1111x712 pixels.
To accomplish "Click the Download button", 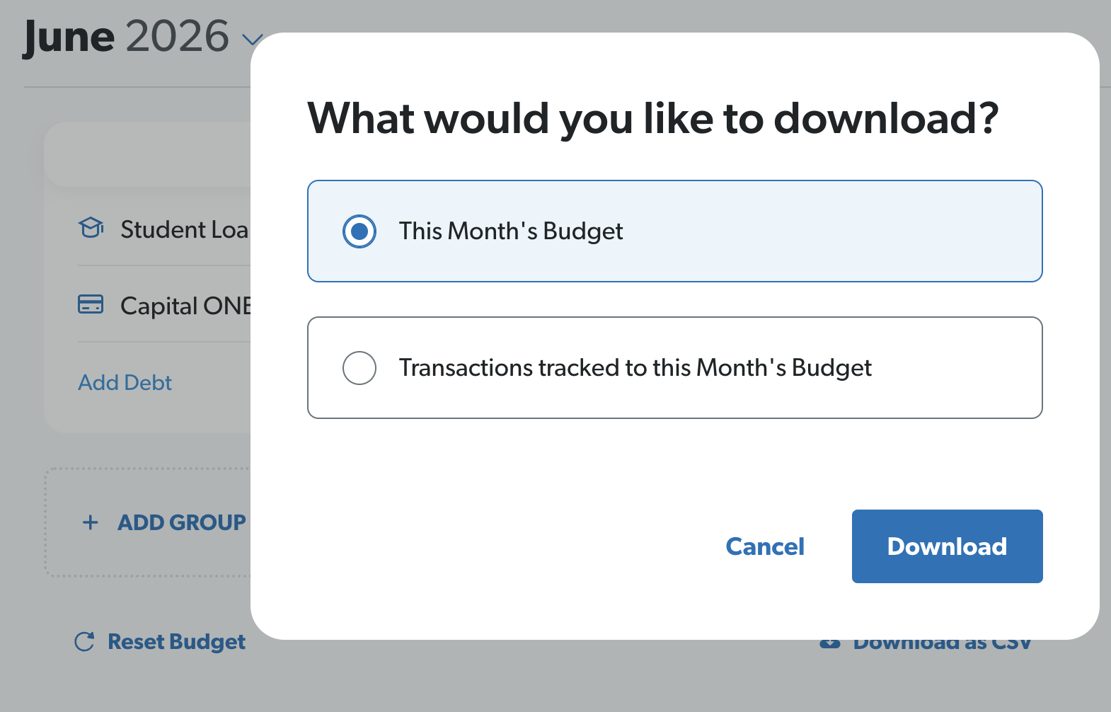I will [947, 546].
